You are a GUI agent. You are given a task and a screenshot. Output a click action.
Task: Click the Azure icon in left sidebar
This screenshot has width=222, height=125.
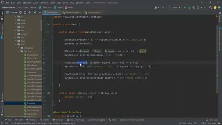point(2,37)
